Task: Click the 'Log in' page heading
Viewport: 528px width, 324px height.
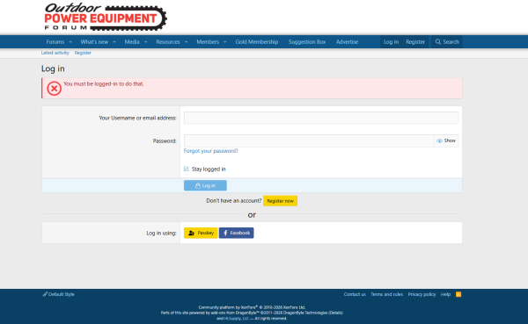Action: click(x=53, y=68)
